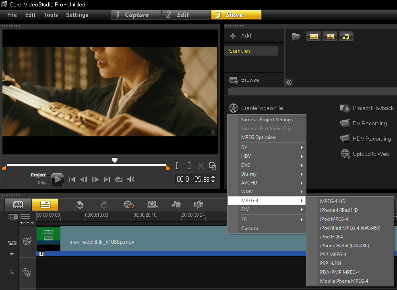Click the Browse button
This screenshot has width=397, height=290.
(244, 80)
